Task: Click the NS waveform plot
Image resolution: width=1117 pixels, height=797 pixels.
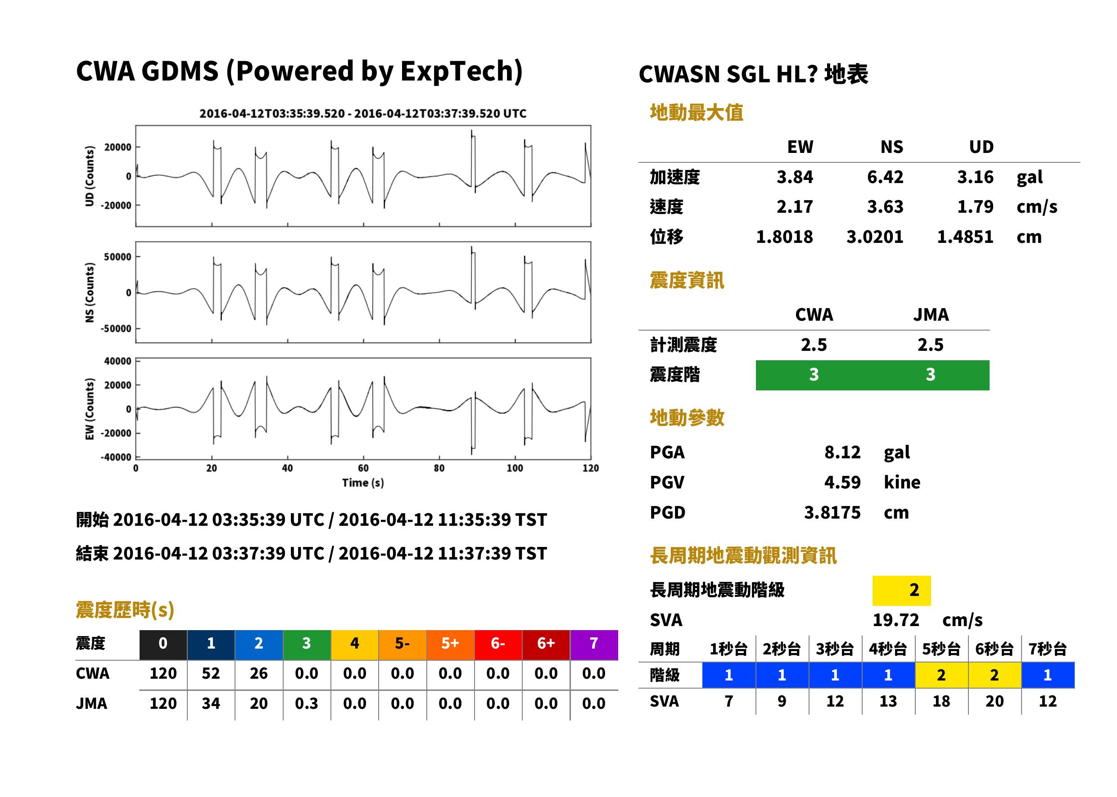Action: 363,292
